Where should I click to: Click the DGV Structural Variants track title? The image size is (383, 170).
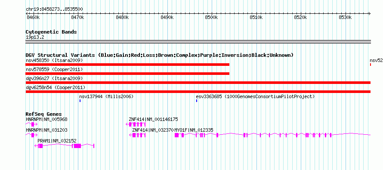tap(159, 55)
